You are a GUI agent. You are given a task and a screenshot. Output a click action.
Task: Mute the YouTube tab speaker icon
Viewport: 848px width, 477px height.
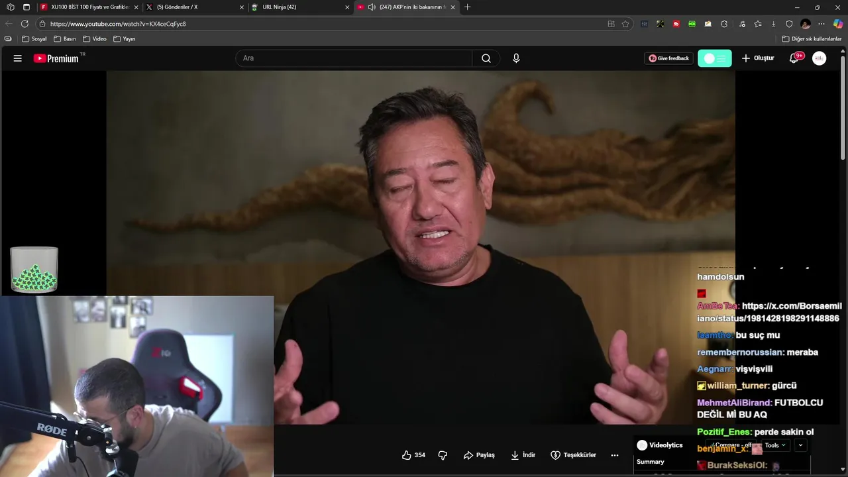(372, 7)
